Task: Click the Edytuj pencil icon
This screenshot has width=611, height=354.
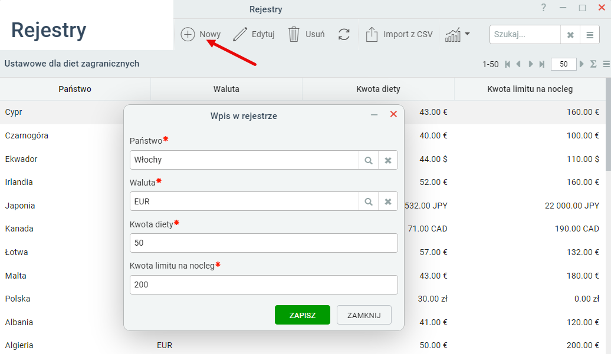Action: point(240,34)
